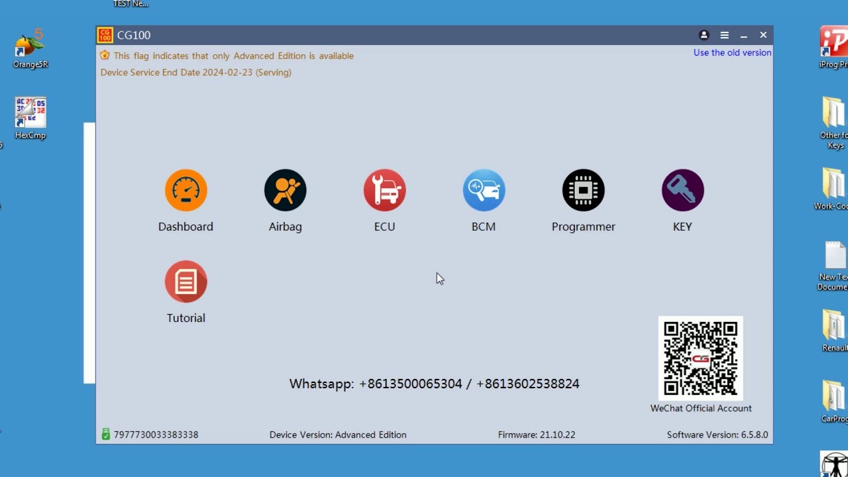Image resolution: width=848 pixels, height=477 pixels.
Task: Click the serial number 7977730033383338
Action: 156,435
